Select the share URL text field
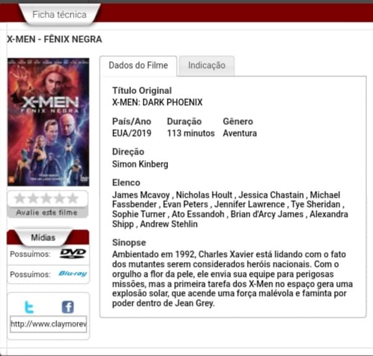The width and height of the screenshot is (373, 356). click(x=48, y=324)
